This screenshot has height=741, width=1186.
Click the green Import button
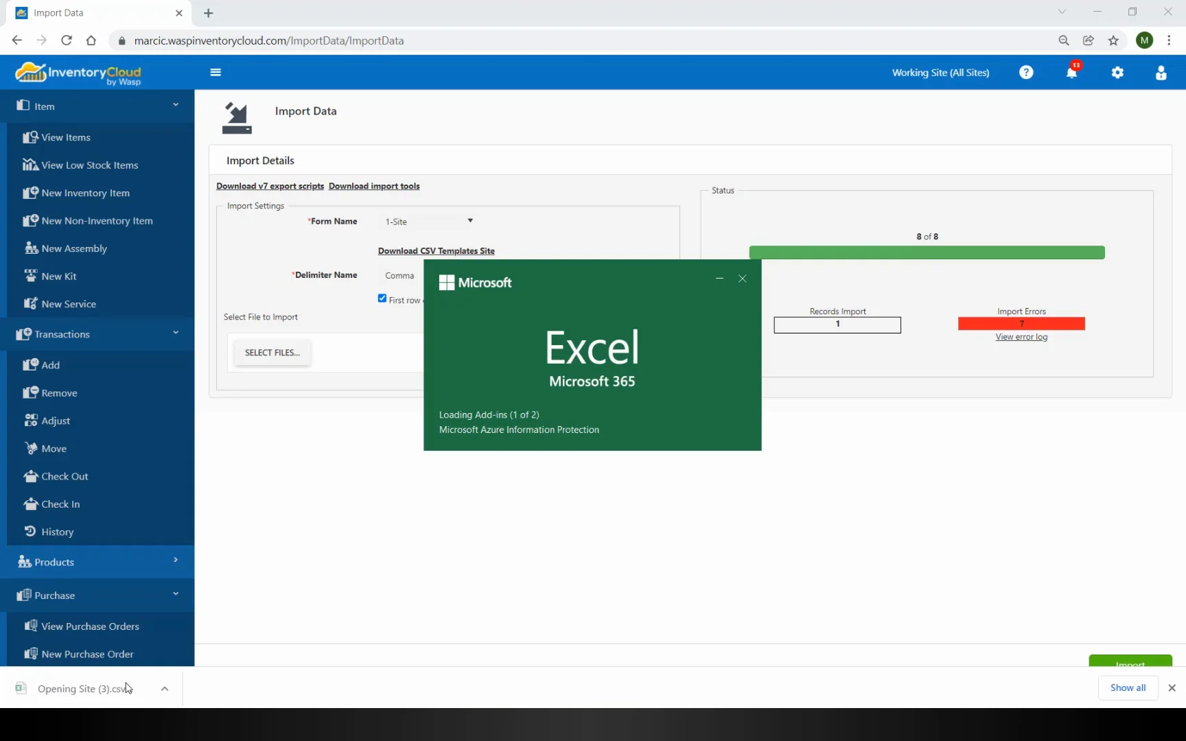pos(1130,661)
